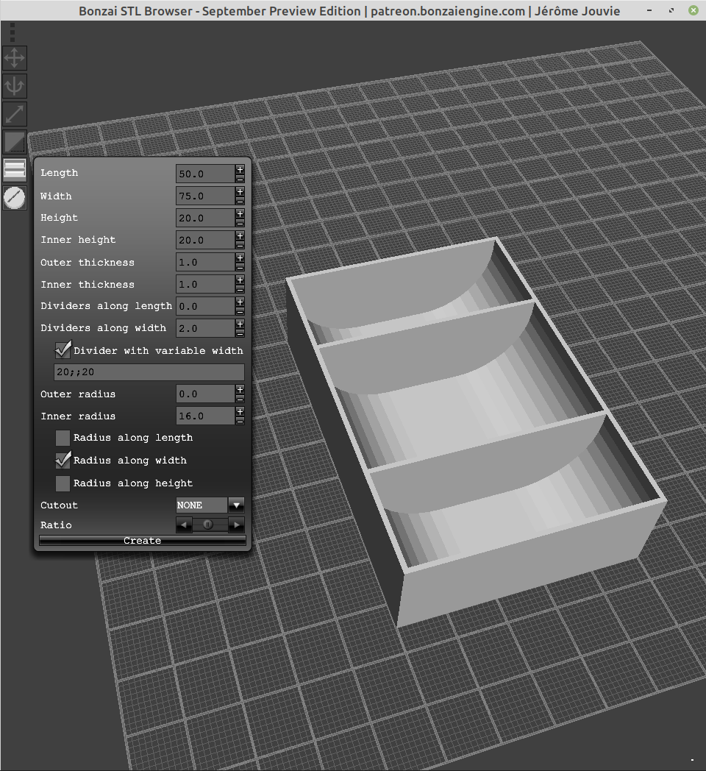
Task: Decrease Dividers along width value
Action: 240,333
